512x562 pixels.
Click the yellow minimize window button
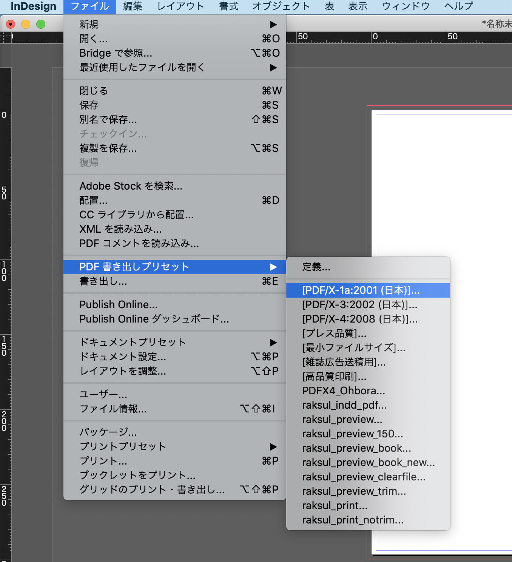[x=26, y=24]
